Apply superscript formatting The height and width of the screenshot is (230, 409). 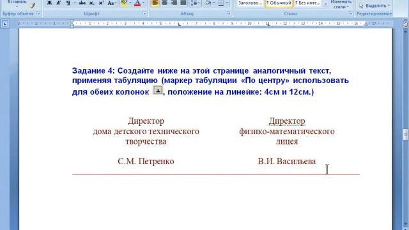[101, 3]
